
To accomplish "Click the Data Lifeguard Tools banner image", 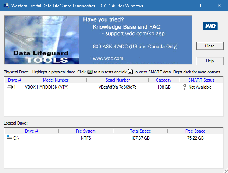I will coord(42,40).
